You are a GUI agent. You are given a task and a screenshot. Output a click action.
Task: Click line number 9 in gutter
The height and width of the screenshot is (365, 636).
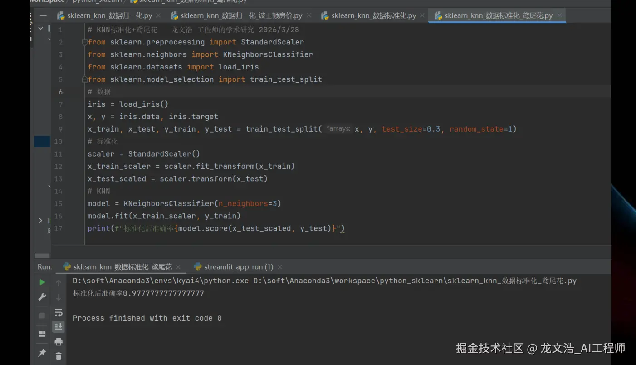click(x=60, y=129)
